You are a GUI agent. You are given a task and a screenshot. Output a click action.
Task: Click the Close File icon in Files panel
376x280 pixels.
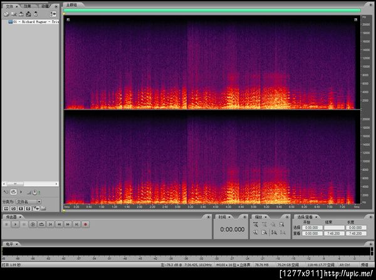point(14,14)
